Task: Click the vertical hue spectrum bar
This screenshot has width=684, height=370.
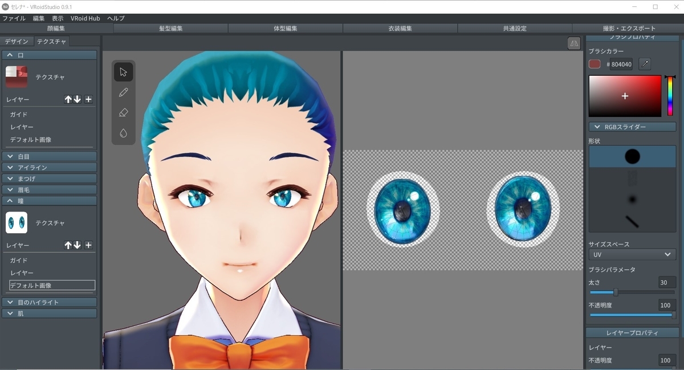Action: 670,96
